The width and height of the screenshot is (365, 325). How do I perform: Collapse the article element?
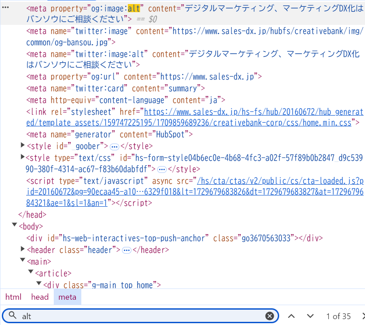pyautogui.click(x=31, y=271)
